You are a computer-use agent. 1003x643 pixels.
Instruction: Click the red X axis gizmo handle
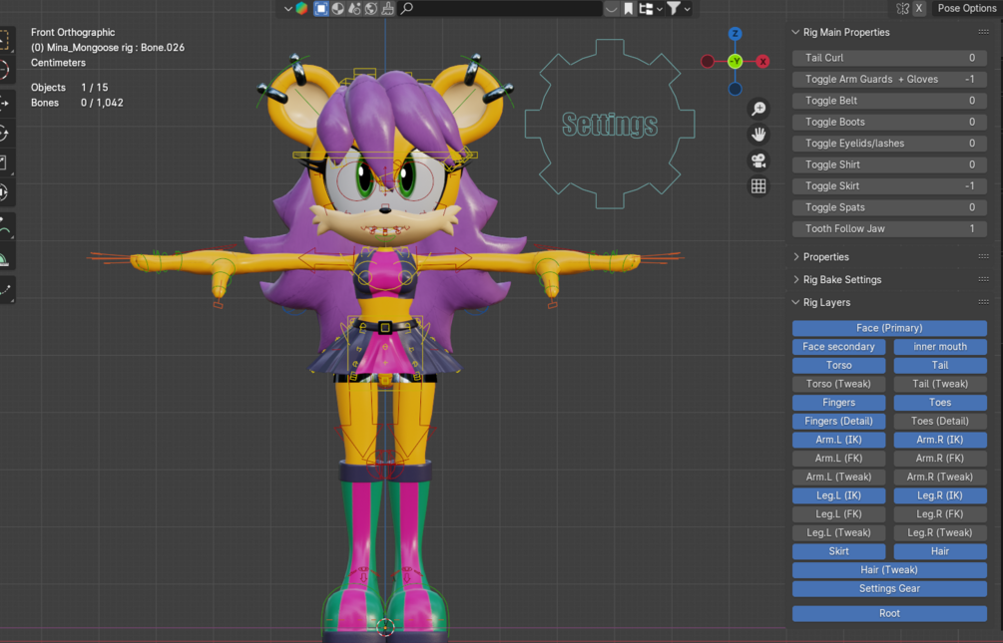(762, 62)
